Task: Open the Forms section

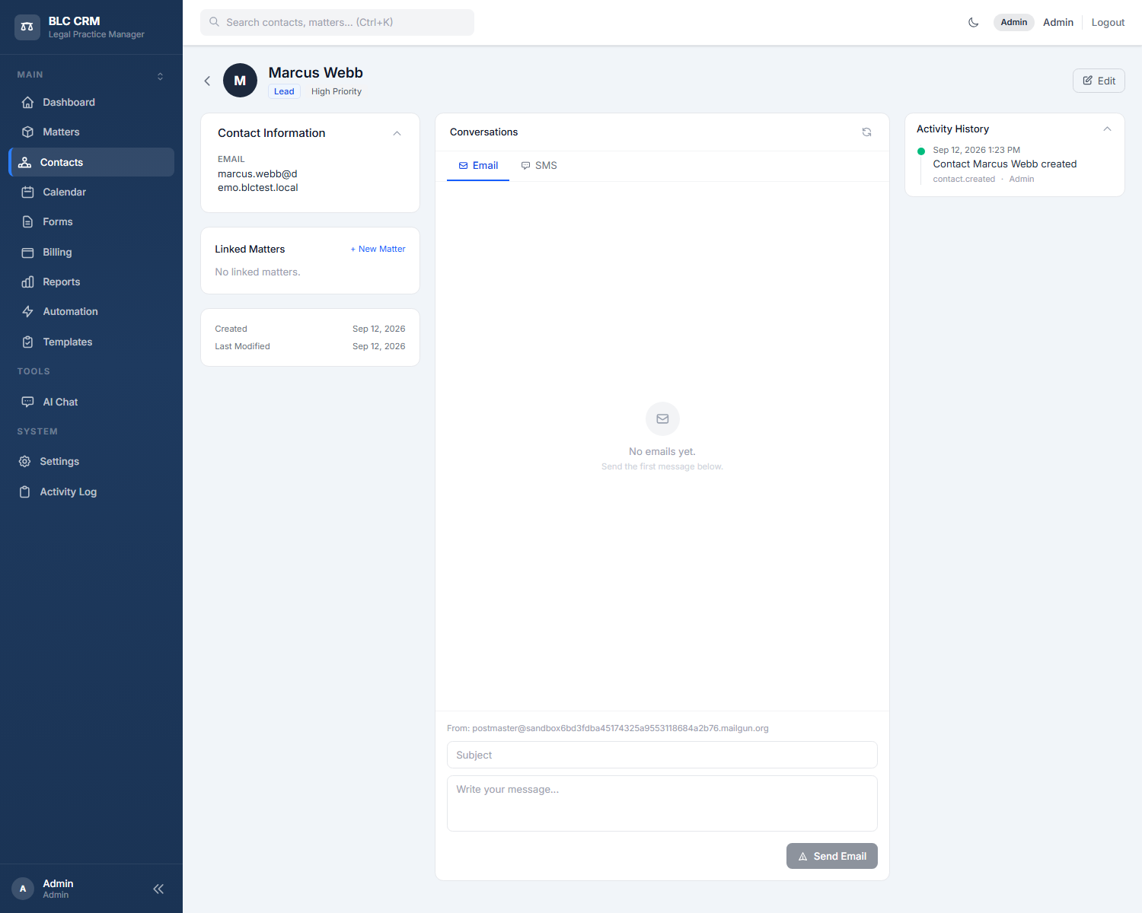Action: (x=91, y=221)
